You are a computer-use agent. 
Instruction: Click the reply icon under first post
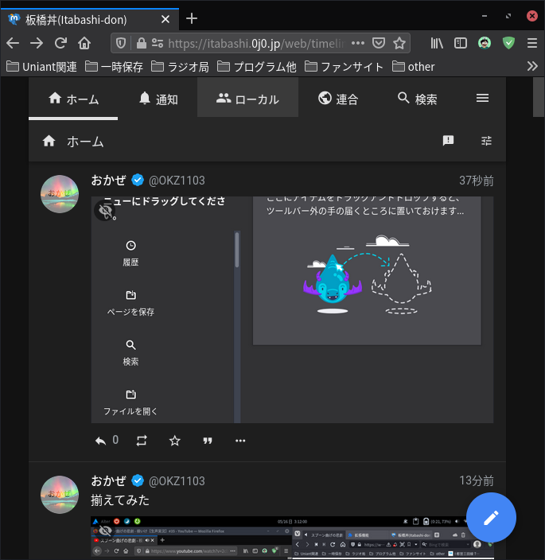101,440
